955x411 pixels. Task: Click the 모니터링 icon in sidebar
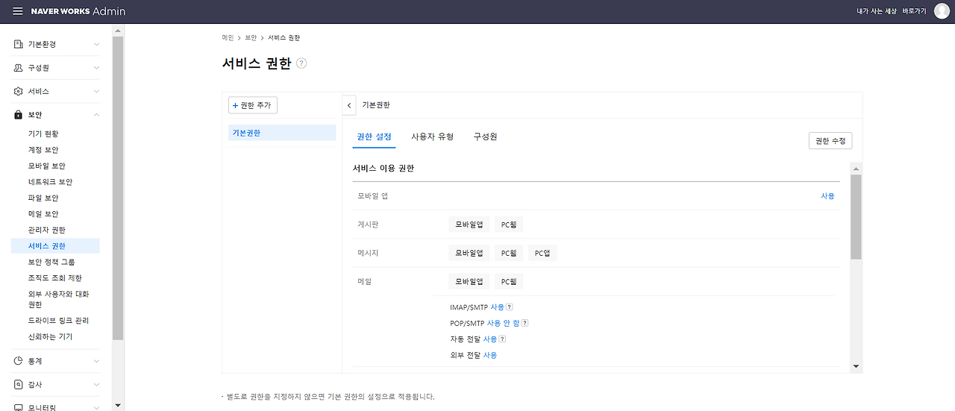[19, 407]
